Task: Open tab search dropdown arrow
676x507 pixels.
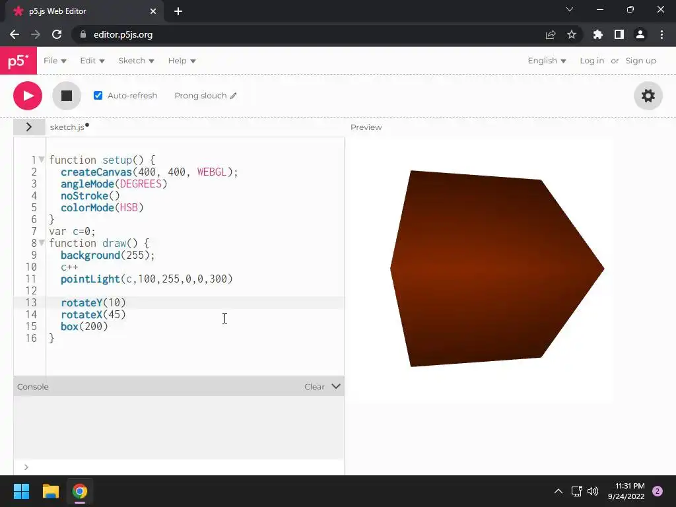Action: (570, 9)
